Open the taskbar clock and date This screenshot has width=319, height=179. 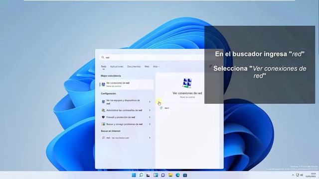tap(311, 175)
